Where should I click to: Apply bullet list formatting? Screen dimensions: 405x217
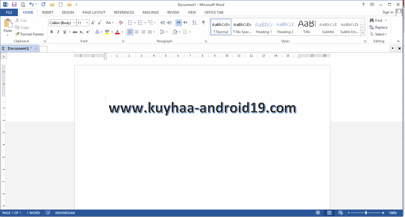(x=130, y=23)
